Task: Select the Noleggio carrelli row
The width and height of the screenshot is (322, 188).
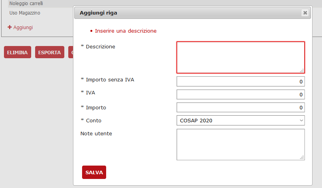Action: [26, 4]
